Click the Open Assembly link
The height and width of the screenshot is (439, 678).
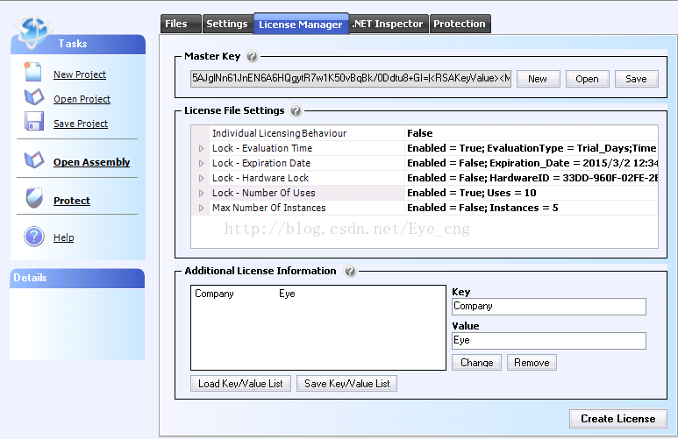pyautogui.click(x=92, y=162)
